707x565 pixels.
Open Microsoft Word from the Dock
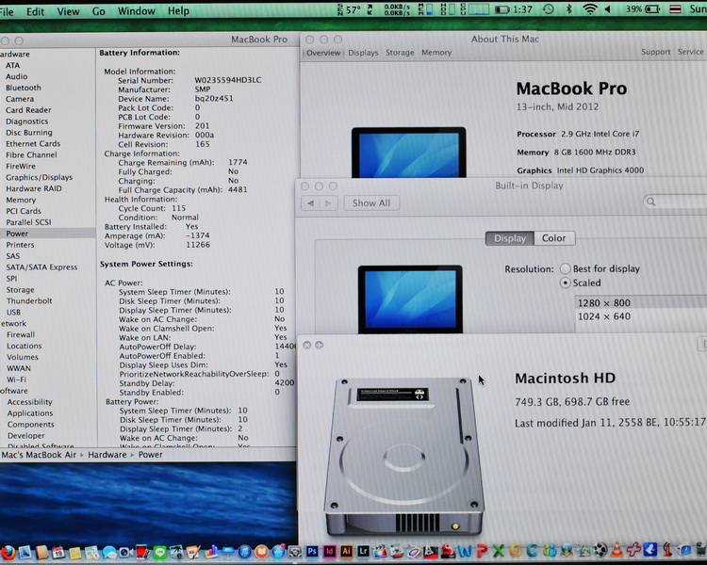coord(465,551)
